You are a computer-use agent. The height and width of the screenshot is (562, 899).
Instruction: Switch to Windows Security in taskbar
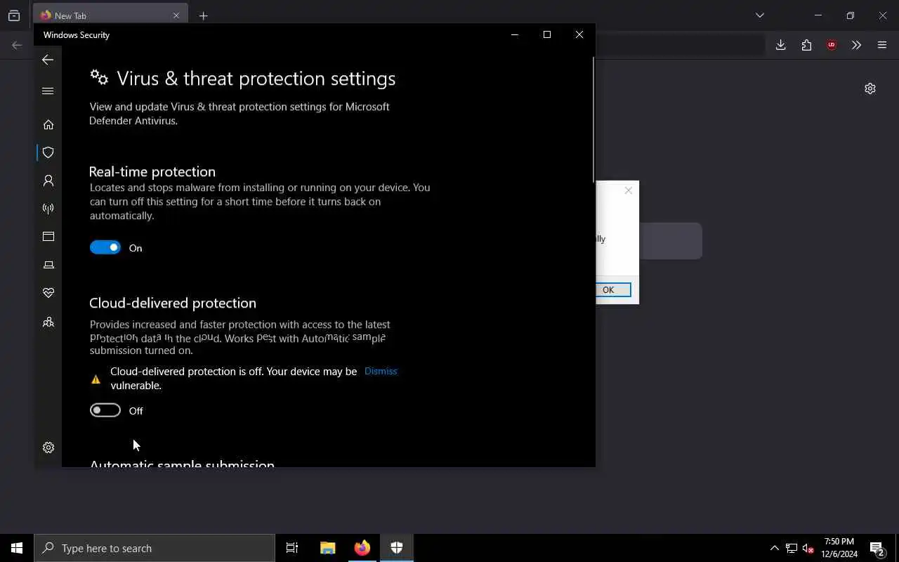[397, 548]
